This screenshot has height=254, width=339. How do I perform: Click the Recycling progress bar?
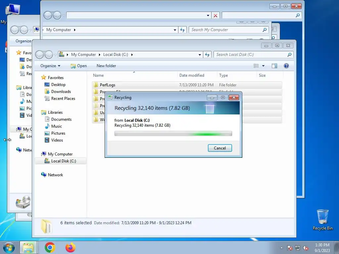tap(173, 134)
